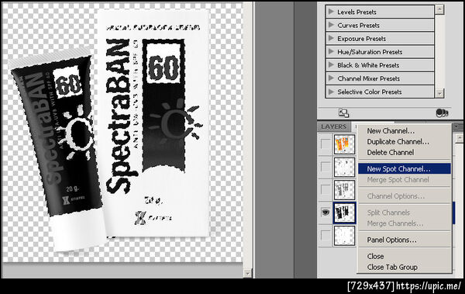Click New Spot Channel… menu item
The width and height of the screenshot is (465, 294).
pyautogui.click(x=405, y=168)
